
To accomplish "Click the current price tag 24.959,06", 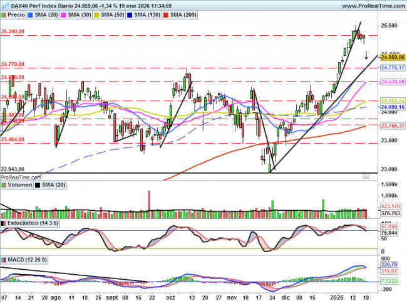I will (x=393, y=57).
